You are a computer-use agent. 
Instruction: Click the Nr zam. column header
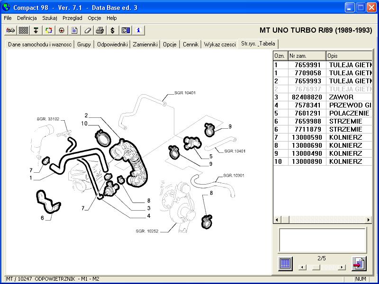(x=307, y=56)
